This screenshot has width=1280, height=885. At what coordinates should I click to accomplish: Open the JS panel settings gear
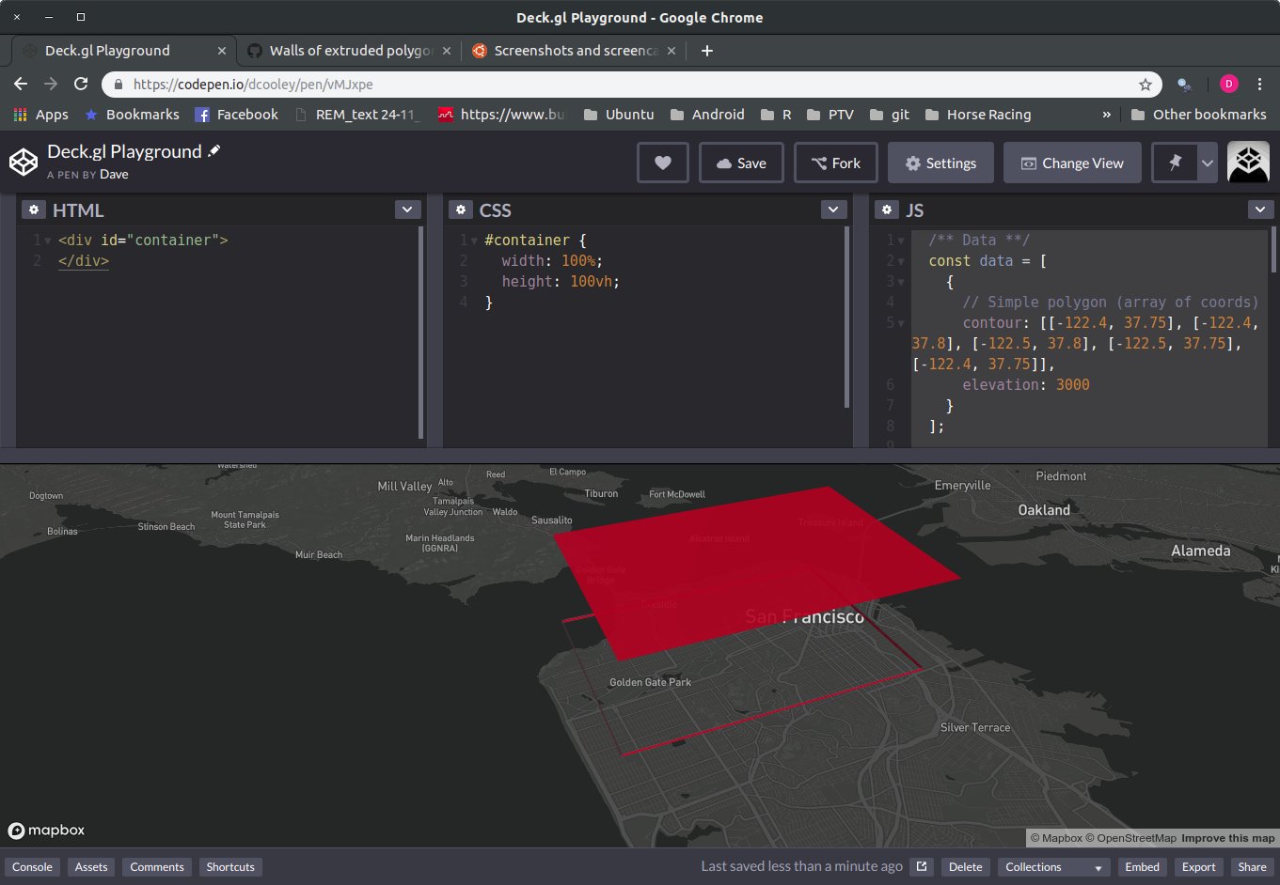click(x=887, y=210)
